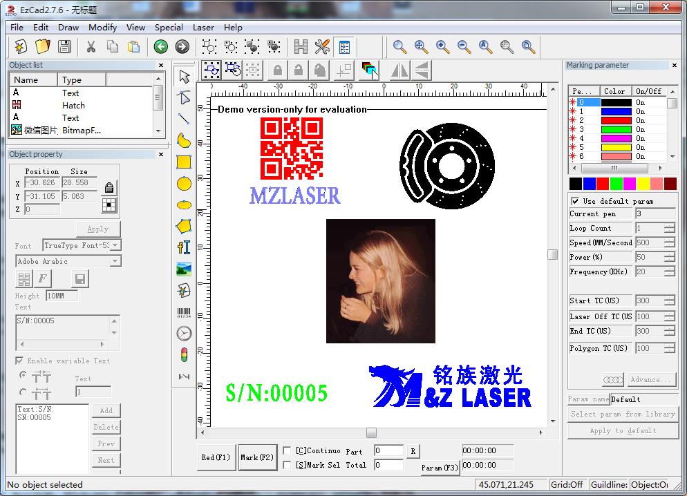Click the Hatch icon in the top toolbar
Screen dimensions: 687x496
[301, 46]
